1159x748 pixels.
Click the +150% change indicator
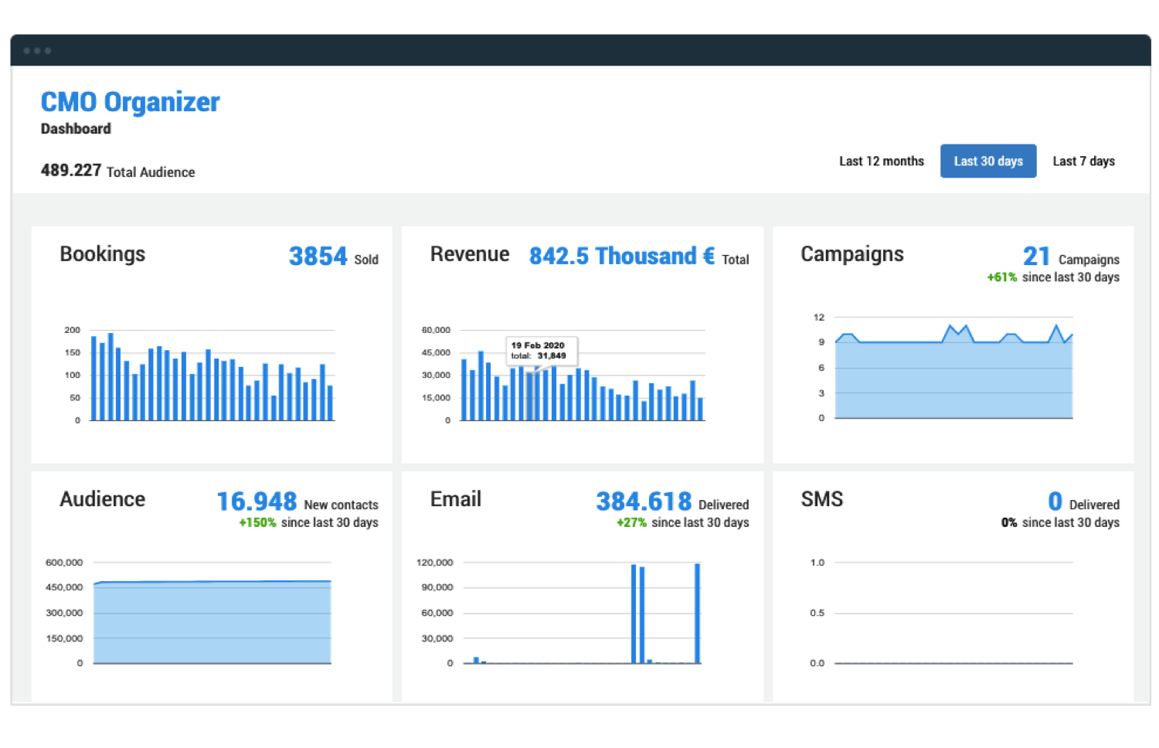coord(257,523)
